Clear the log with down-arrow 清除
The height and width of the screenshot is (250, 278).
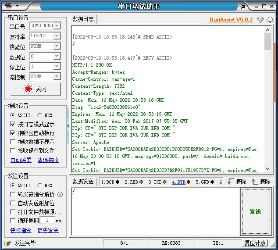237,182
